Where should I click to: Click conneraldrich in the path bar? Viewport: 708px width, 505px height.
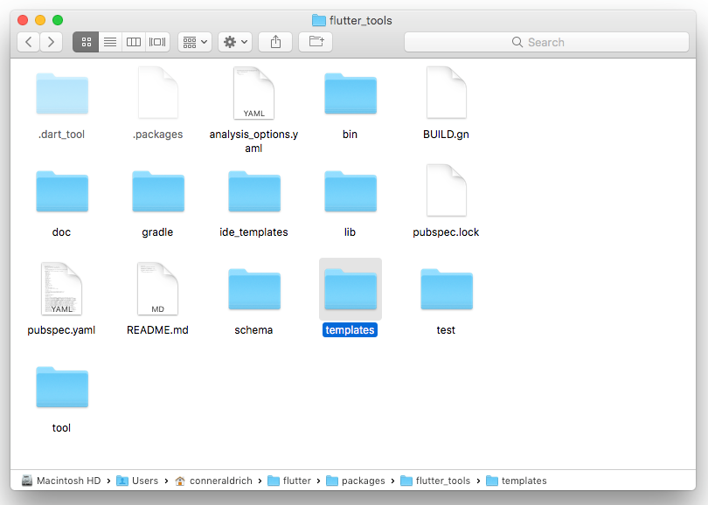[213, 481]
